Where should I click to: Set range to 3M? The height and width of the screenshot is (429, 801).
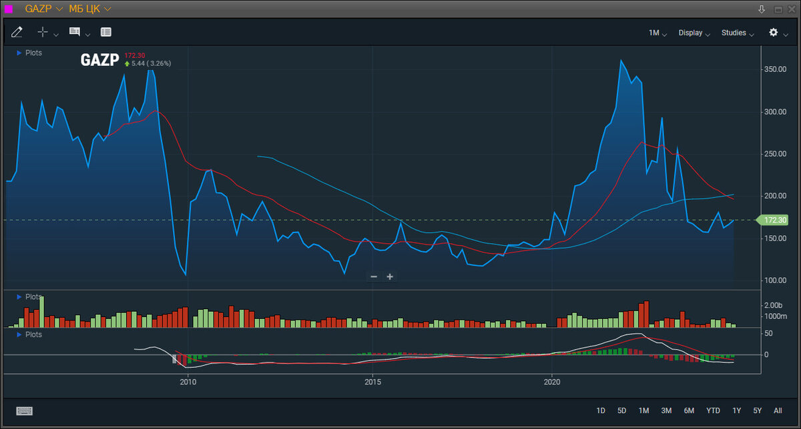666,410
